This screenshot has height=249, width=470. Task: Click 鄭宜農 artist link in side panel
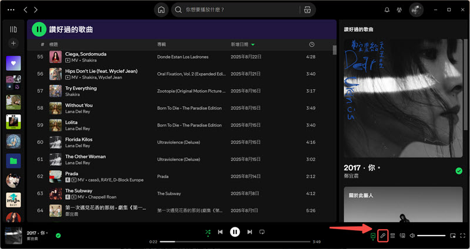(351, 176)
